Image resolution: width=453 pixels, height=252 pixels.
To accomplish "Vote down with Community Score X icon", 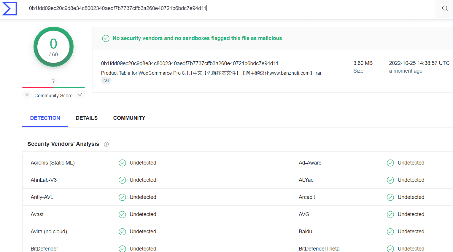I will [27, 95].
